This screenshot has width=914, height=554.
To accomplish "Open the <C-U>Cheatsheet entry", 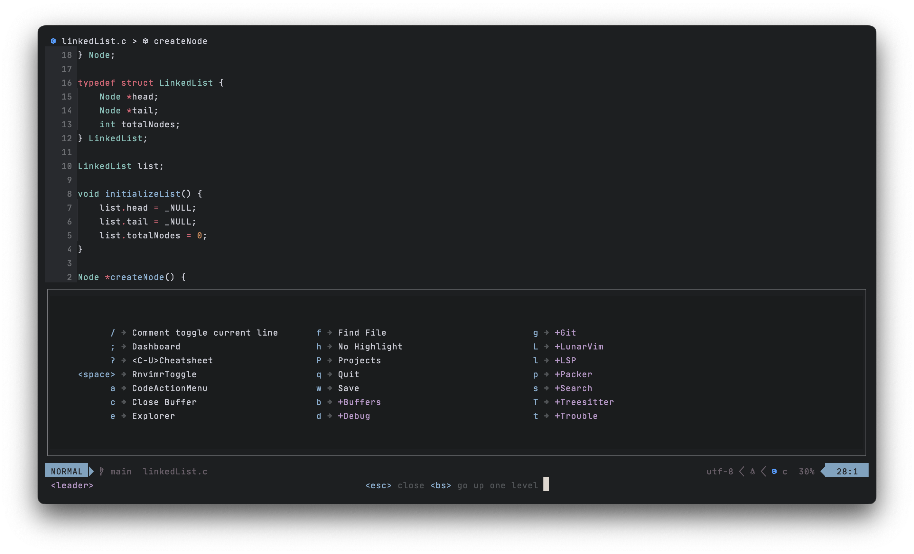I will [172, 360].
